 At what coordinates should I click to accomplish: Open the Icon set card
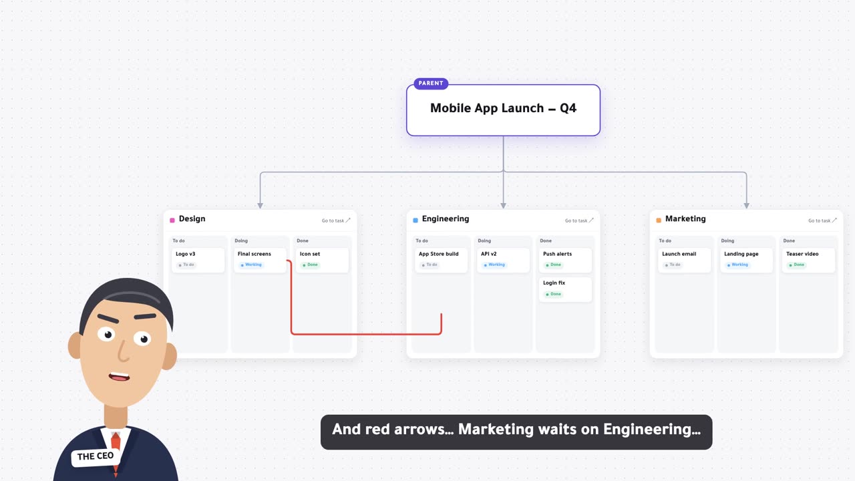323,260
